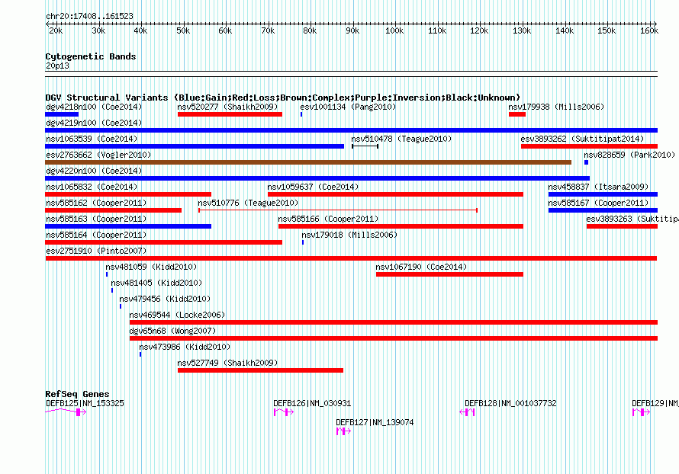Click the nsv585163 blue gain bar

click(x=128, y=226)
